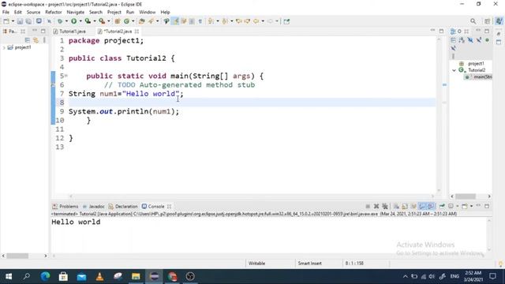Click the Open Type folder icon
Viewport: 505px width, 284px height.
142,21
